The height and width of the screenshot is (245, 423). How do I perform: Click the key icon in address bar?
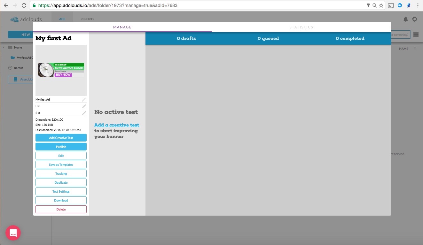[x=368, y=5]
